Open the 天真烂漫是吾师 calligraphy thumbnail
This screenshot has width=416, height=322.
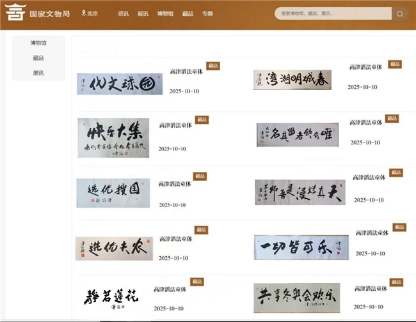[x=300, y=192]
